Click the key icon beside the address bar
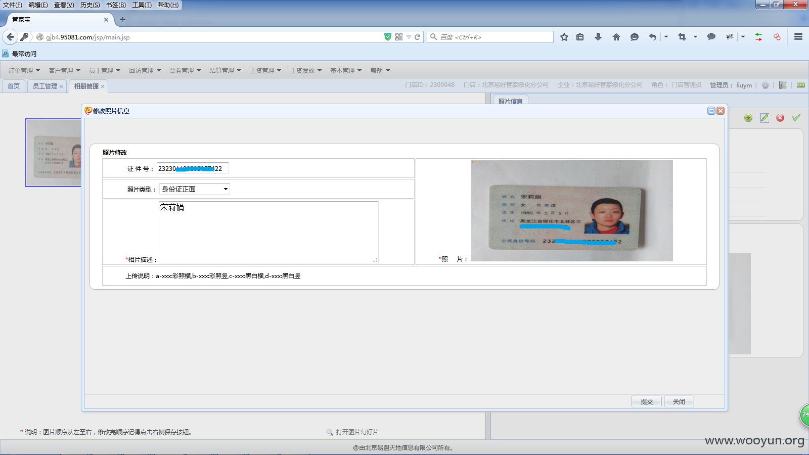The width and height of the screenshot is (809, 455). click(x=24, y=37)
